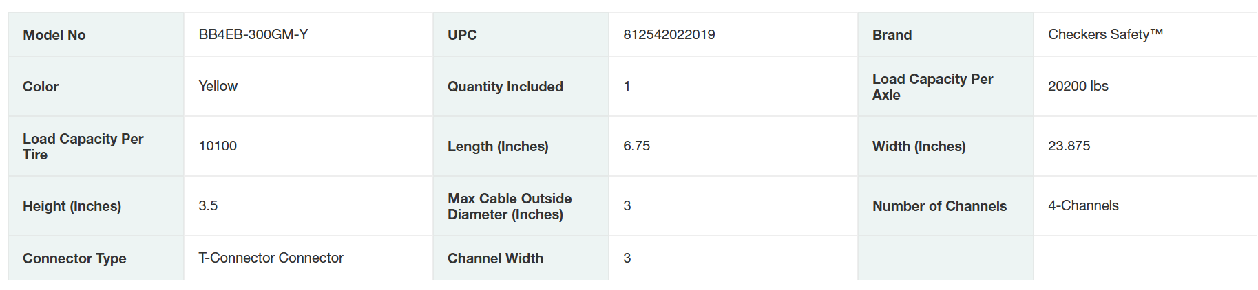Image resolution: width=1258 pixels, height=290 pixels.
Task: Click the Length (Inches) label
Action: pos(498,146)
